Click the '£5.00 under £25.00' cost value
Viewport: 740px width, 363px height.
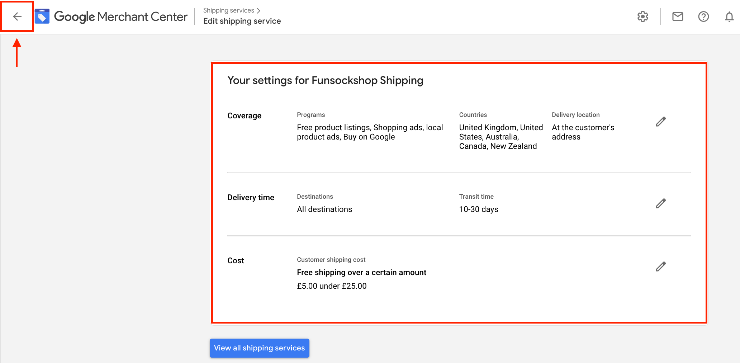(332, 286)
